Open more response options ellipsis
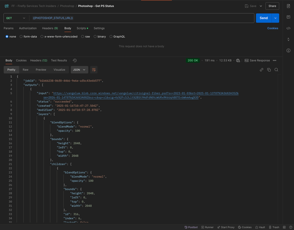294x230 pixels. point(274,60)
